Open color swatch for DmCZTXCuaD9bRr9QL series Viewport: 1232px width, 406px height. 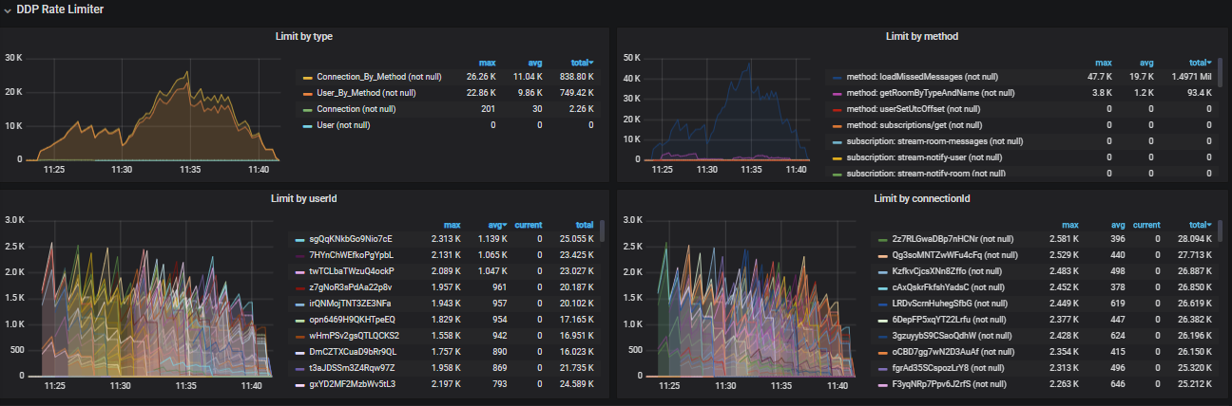(300, 351)
